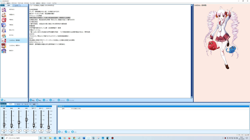Switch to ボイス tuning tab
Screen dimensions: 250x140
(x=18, y=104)
